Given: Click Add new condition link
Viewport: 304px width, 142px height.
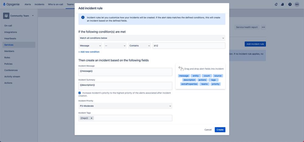Looking at the screenshot, I should click(89, 52).
